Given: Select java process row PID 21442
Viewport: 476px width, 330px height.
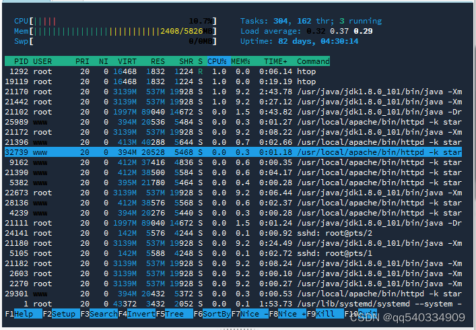Looking at the screenshot, I should pos(233,102).
